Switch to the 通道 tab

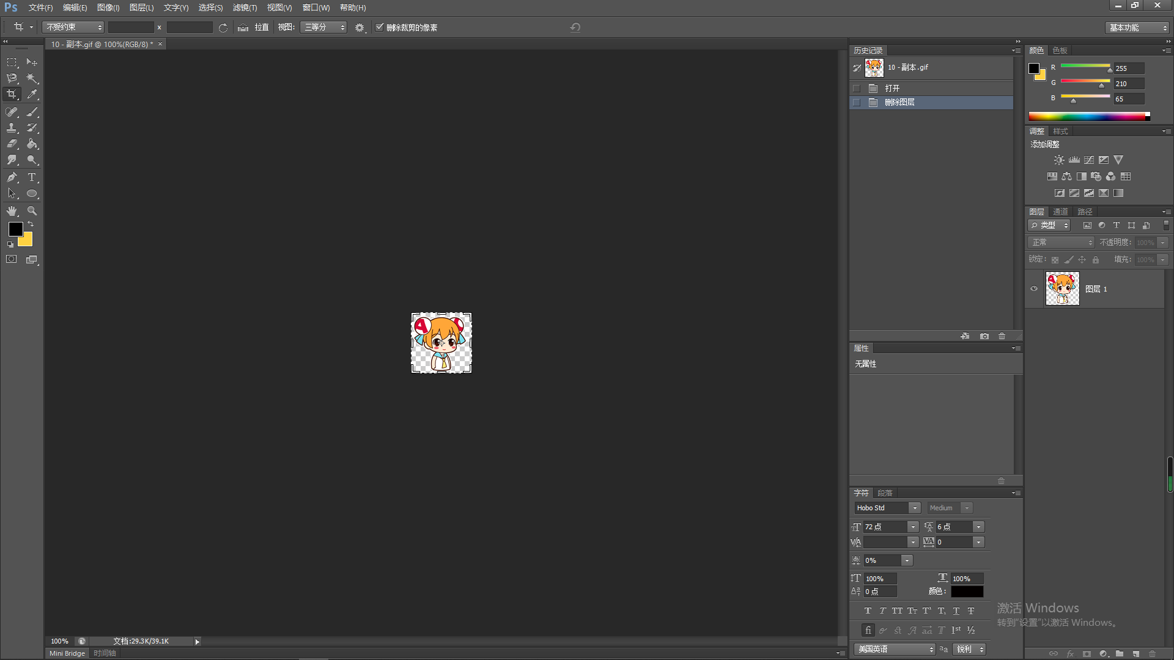point(1061,212)
